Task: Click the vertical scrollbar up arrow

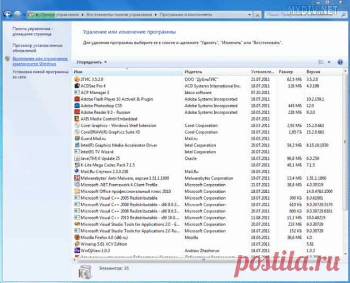Action: (345, 71)
